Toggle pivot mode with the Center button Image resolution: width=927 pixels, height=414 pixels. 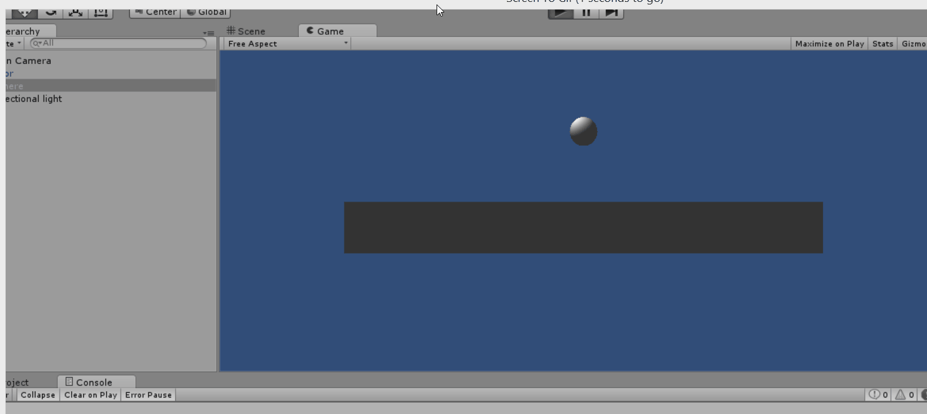pos(155,12)
